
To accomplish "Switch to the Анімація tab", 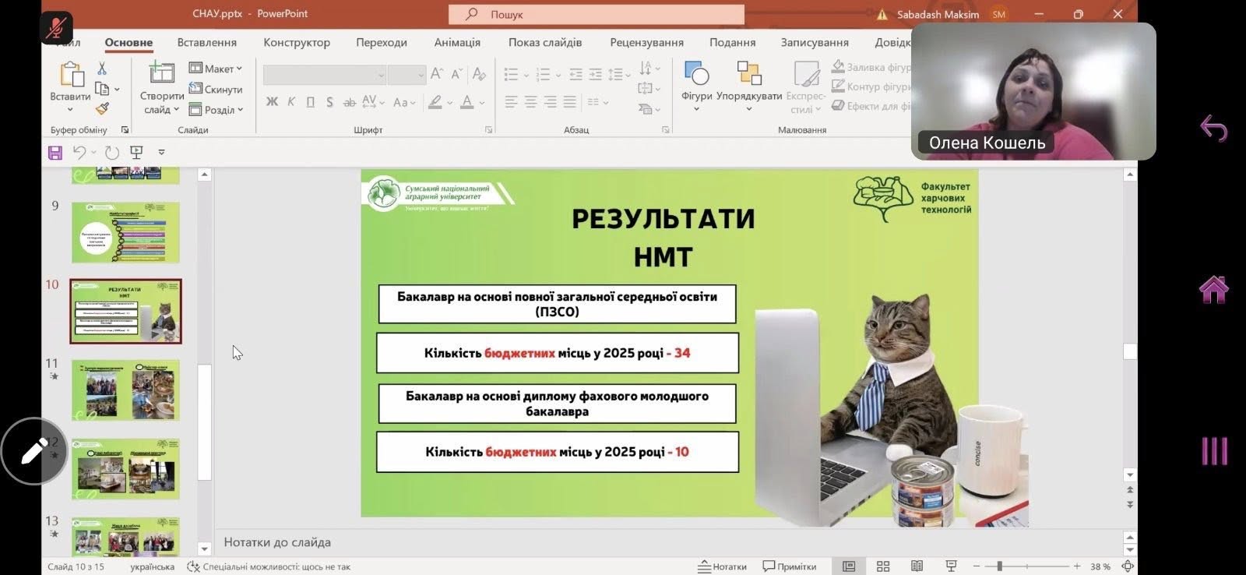I will click(457, 42).
